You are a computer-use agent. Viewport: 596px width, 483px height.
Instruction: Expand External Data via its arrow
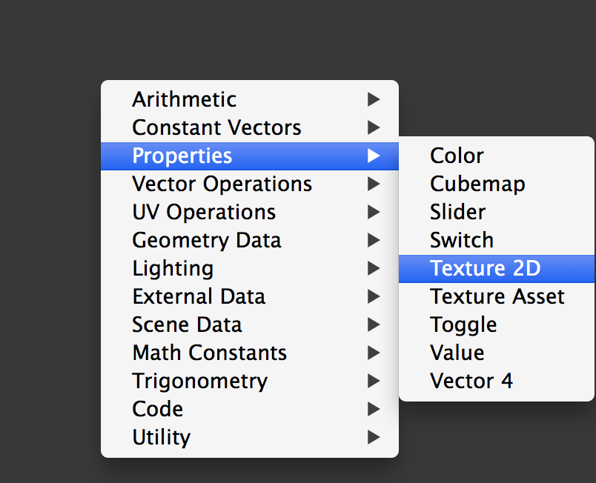374,296
